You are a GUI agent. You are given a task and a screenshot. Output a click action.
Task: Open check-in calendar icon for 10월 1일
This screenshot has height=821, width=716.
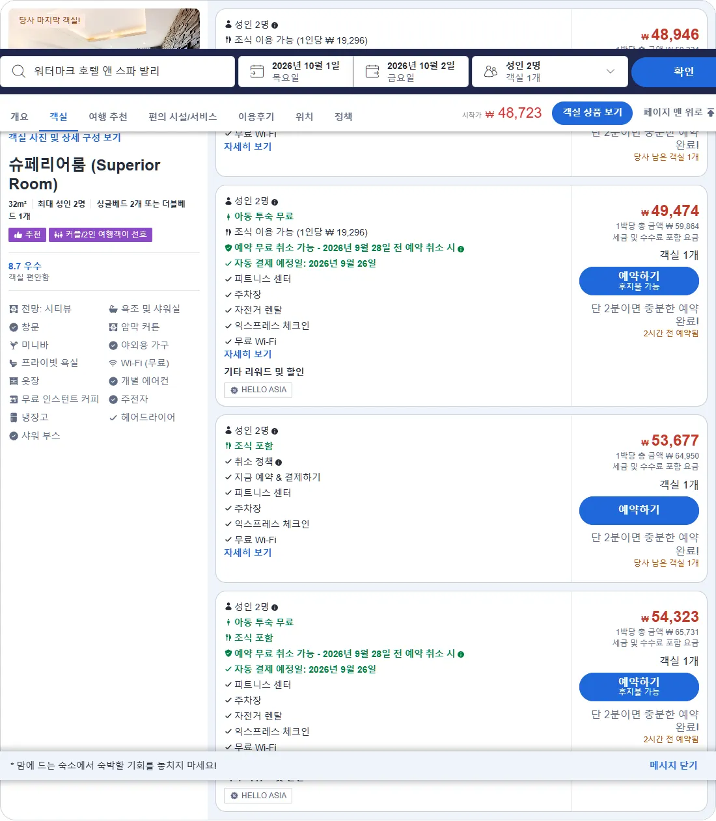(x=257, y=71)
